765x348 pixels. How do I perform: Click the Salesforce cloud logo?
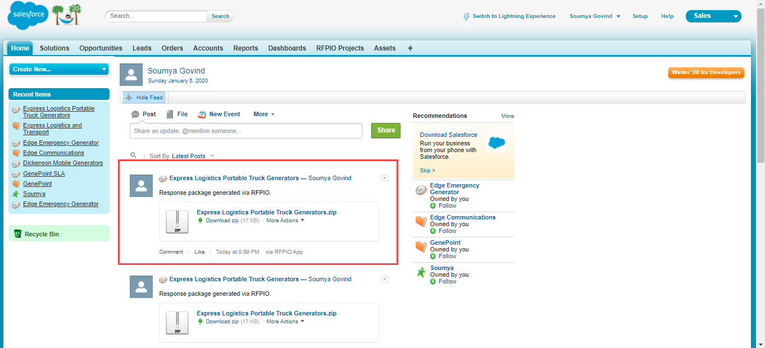click(x=28, y=15)
